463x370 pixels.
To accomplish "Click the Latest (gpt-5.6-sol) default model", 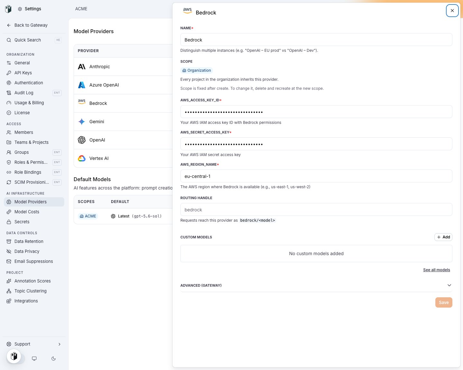I will coord(136,216).
